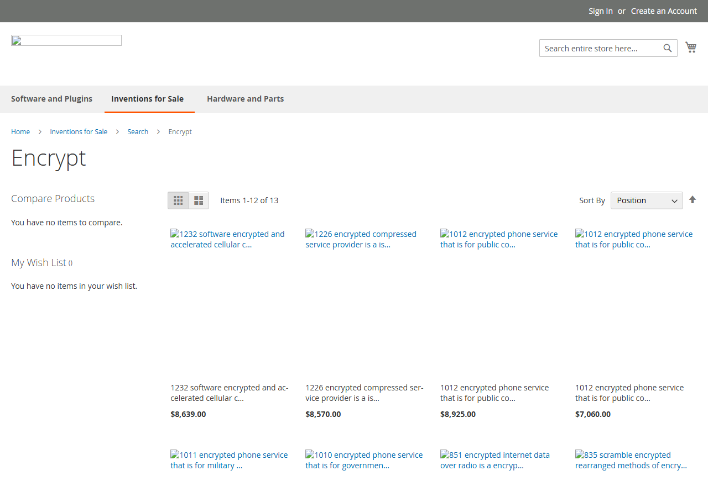Open the shopping cart icon

[691, 47]
